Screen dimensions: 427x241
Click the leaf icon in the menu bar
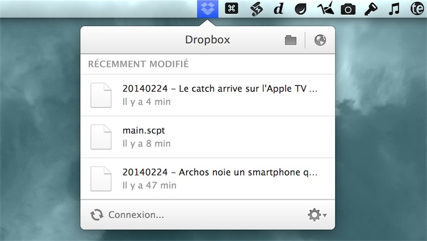point(301,9)
